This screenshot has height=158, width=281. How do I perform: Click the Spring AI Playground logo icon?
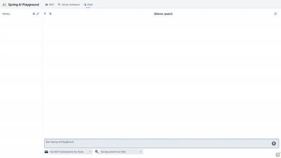click(4, 5)
